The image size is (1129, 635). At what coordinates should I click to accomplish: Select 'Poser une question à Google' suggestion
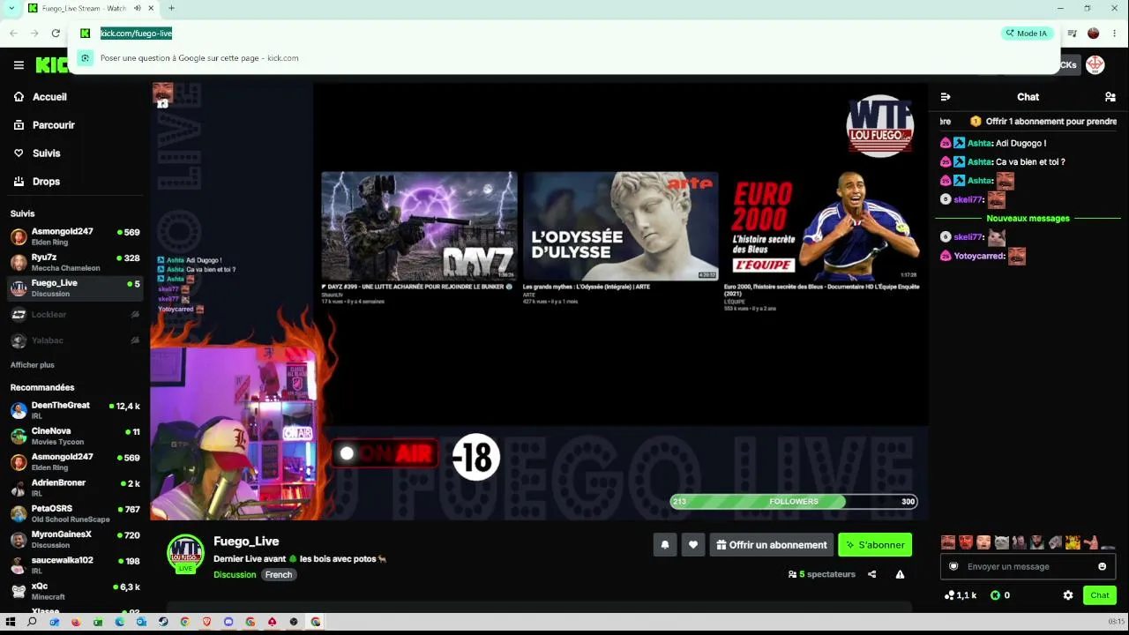[564, 58]
